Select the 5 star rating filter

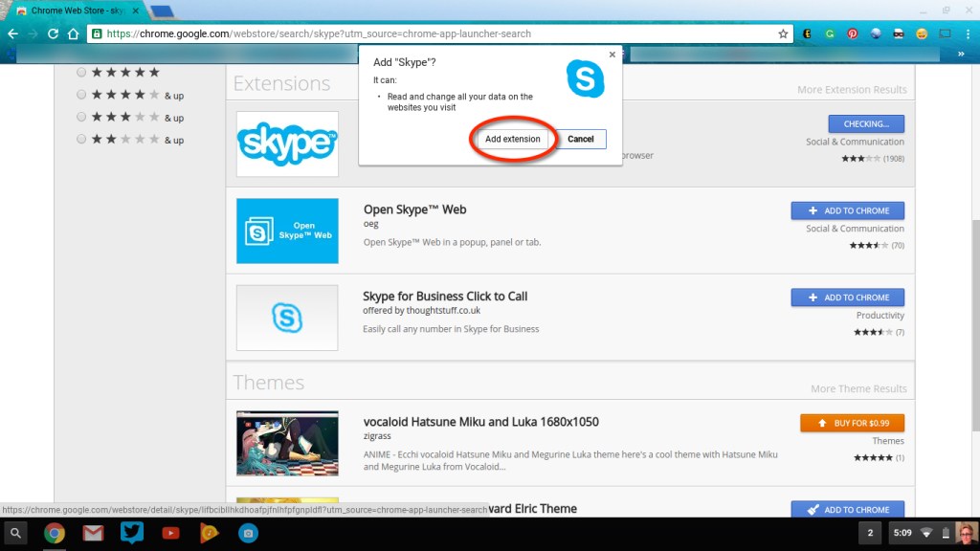pos(81,72)
